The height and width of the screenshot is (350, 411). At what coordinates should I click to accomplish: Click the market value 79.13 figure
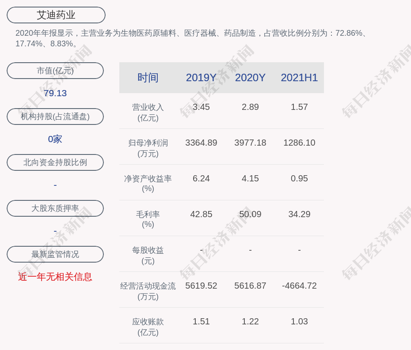pos(55,93)
